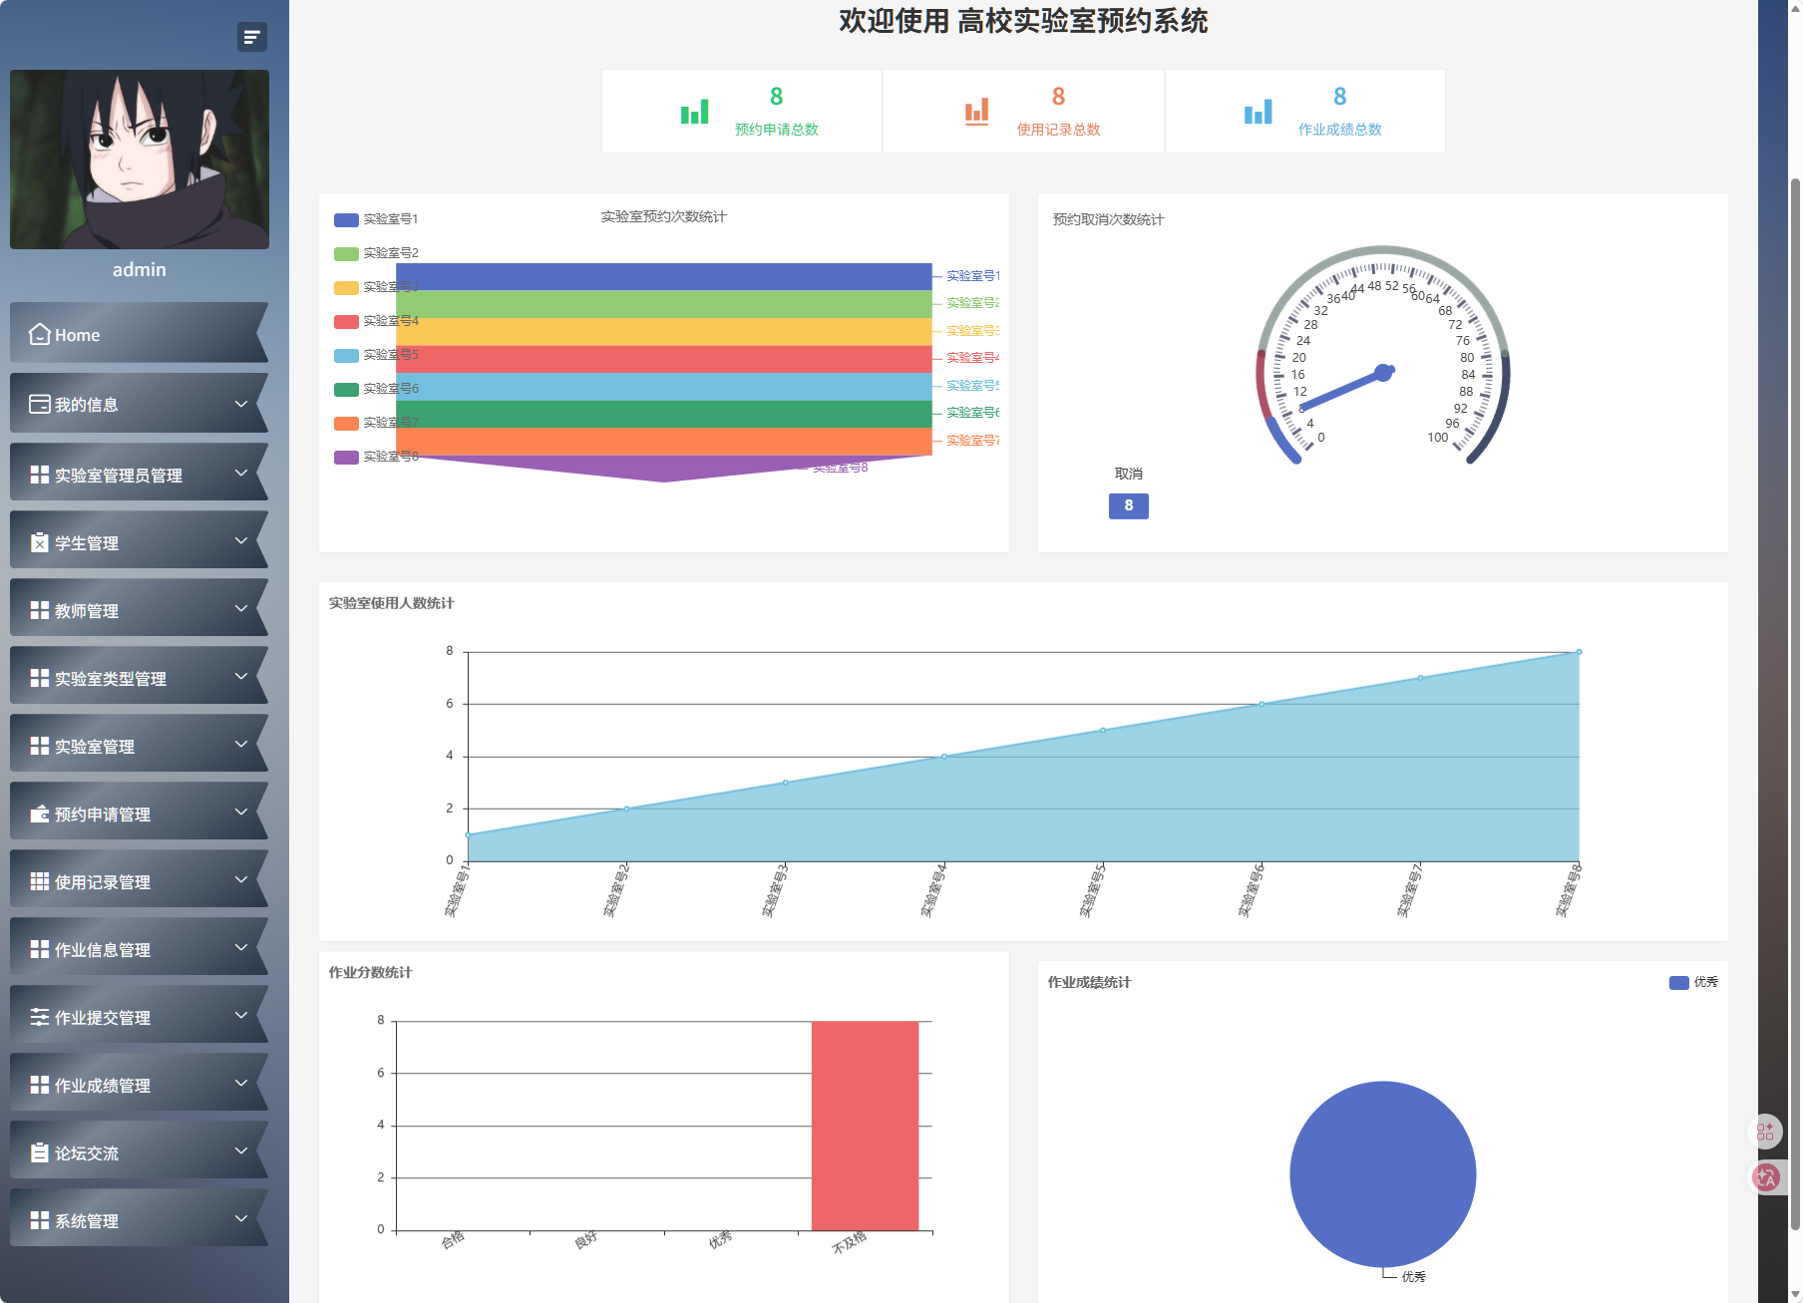The width and height of the screenshot is (1803, 1303).
Task: Click the 系统管理 grid icon
Action: tap(40, 1220)
